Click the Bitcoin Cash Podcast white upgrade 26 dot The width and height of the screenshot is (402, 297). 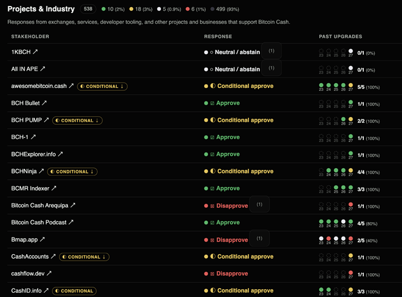tap(343, 222)
